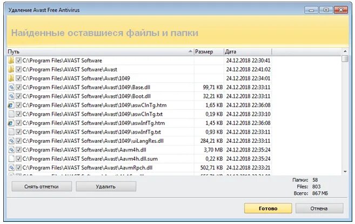This screenshot has height=224, width=355.
Task: Click the aswCInTg.txt text file icon
Action: [x=11, y=114]
